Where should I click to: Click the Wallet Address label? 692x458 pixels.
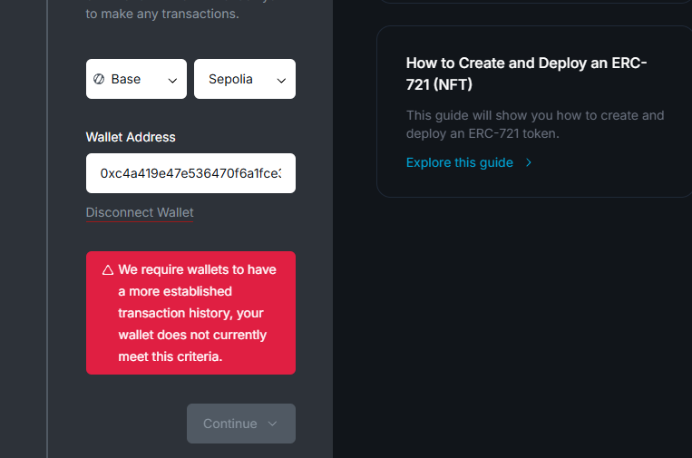tap(131, 137)
